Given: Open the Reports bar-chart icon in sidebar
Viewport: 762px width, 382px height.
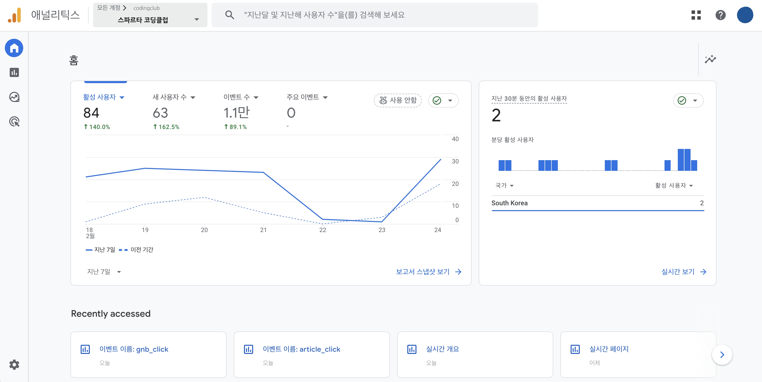Looking at the screenshot, I should pos(14,72).
